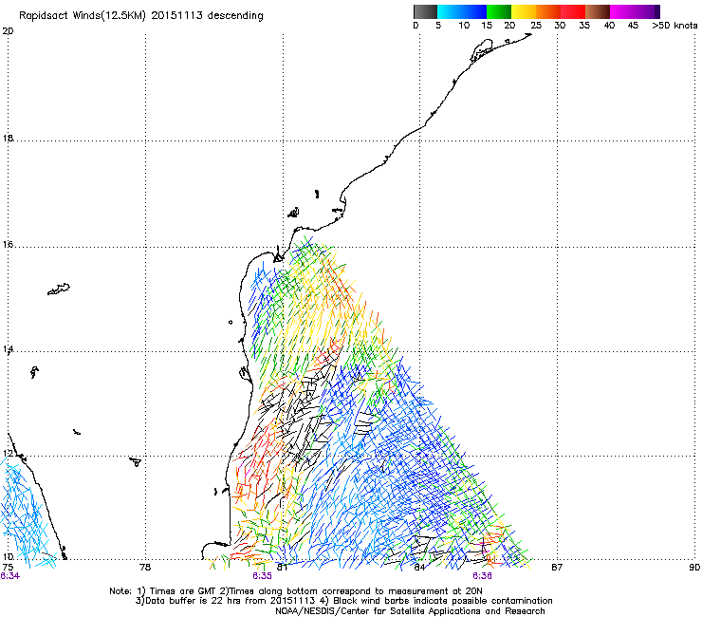This screenshot has height=617, width=702.
Task: Click the longitude label '90'
Action: (694, 568)
